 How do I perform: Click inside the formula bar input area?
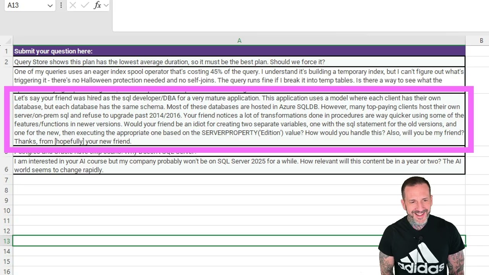[x=301, y=15]
